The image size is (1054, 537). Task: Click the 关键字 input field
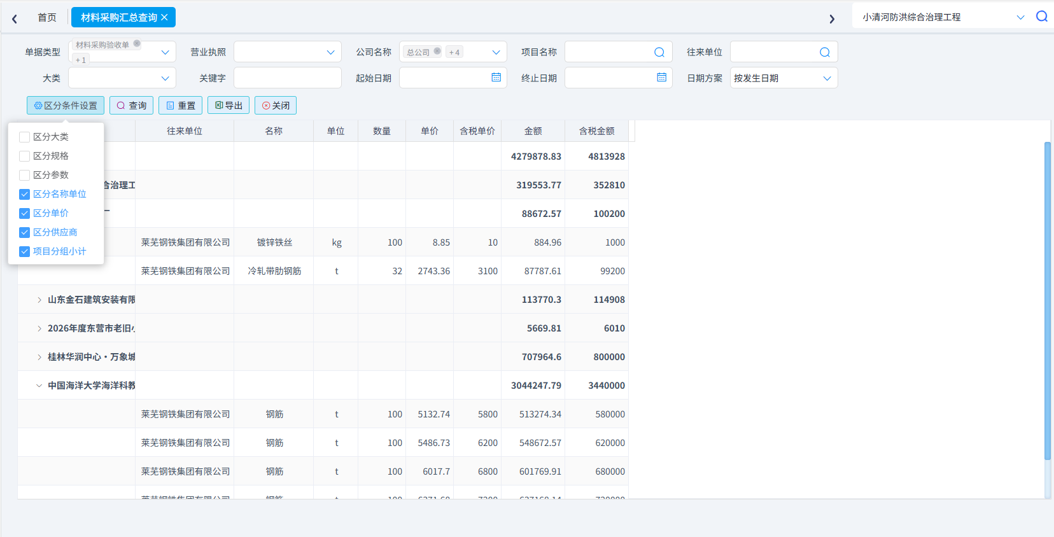coord(288,78)
